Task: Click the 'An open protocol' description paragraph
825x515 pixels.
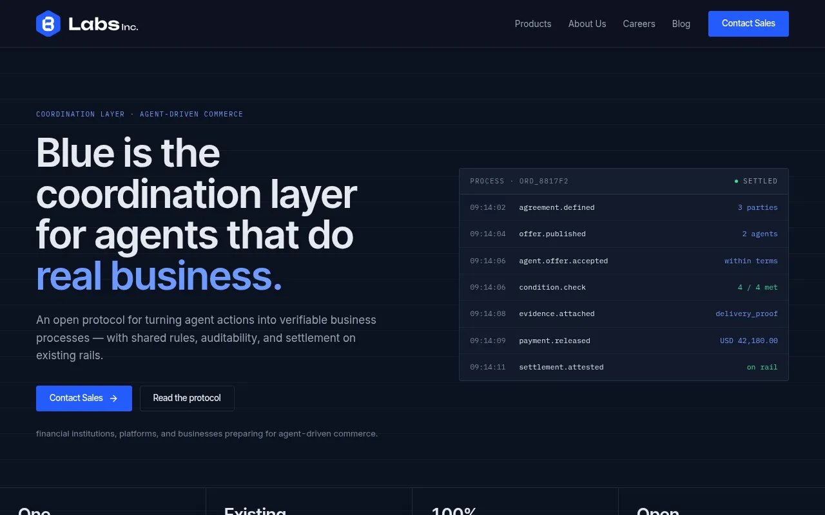Action: click(x=206, y=338)
